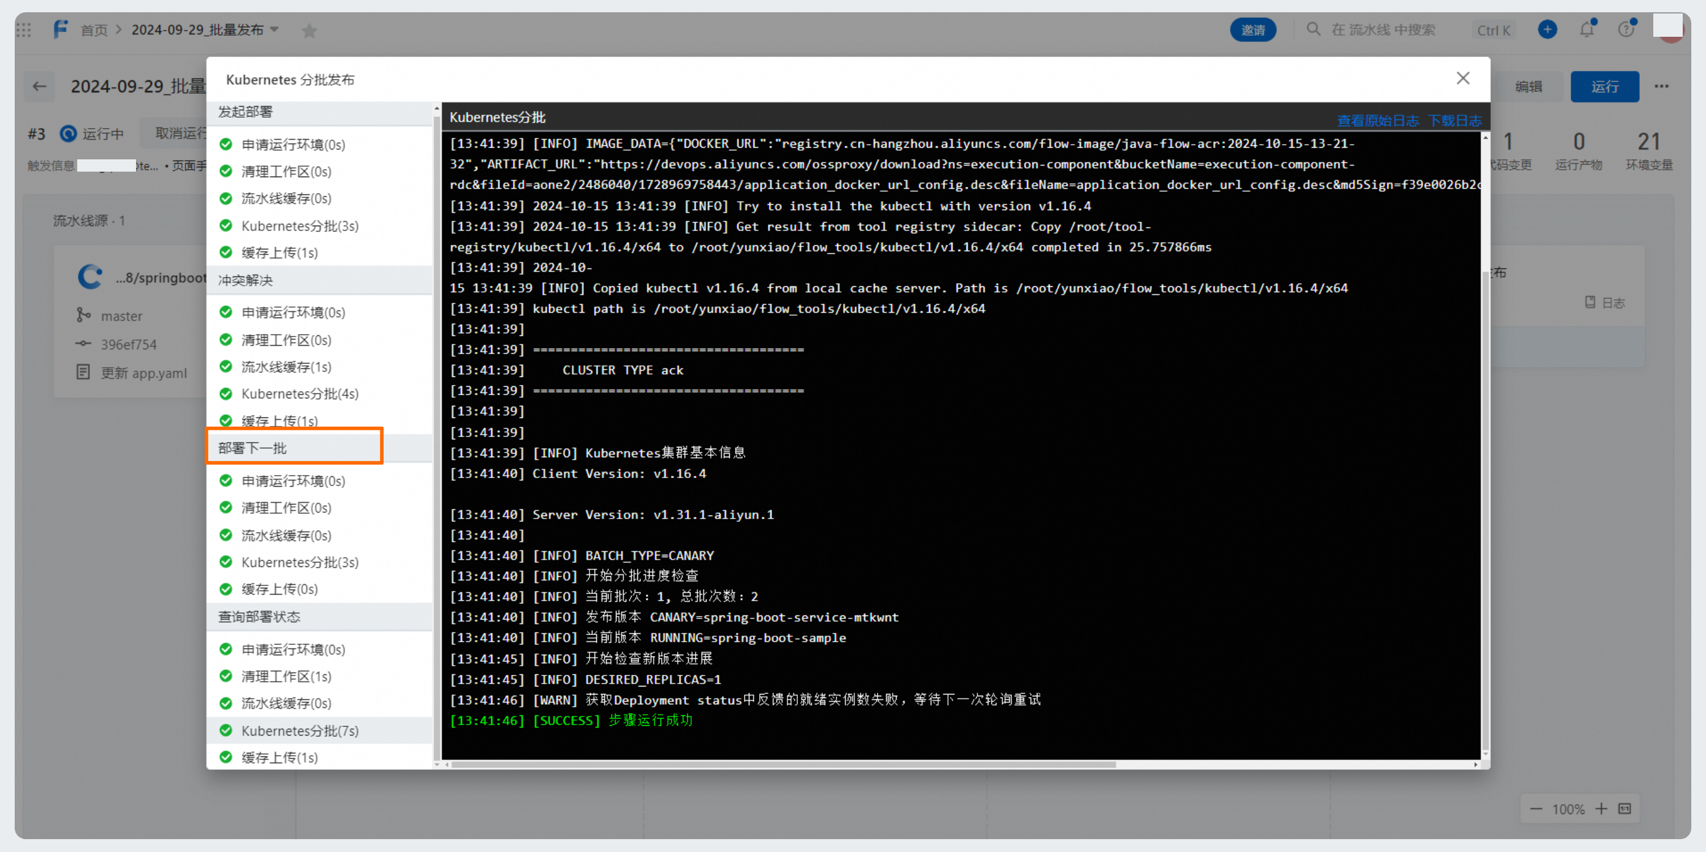The width and height of the screenshot is (1706, 852).
Task: Select 缓存上传(1s) under 查询部署状态
Action: pyautogui.click(x=320, y=756)
